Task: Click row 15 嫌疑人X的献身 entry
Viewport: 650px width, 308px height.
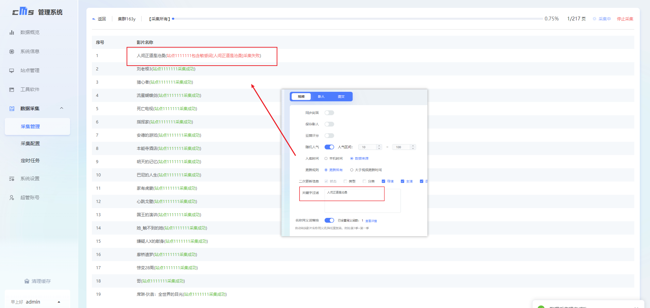Action: point(172,241)
